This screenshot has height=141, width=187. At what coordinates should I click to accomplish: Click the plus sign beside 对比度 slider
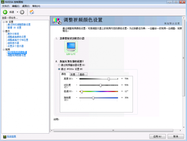pyautogui.click(x=122, y=85)
